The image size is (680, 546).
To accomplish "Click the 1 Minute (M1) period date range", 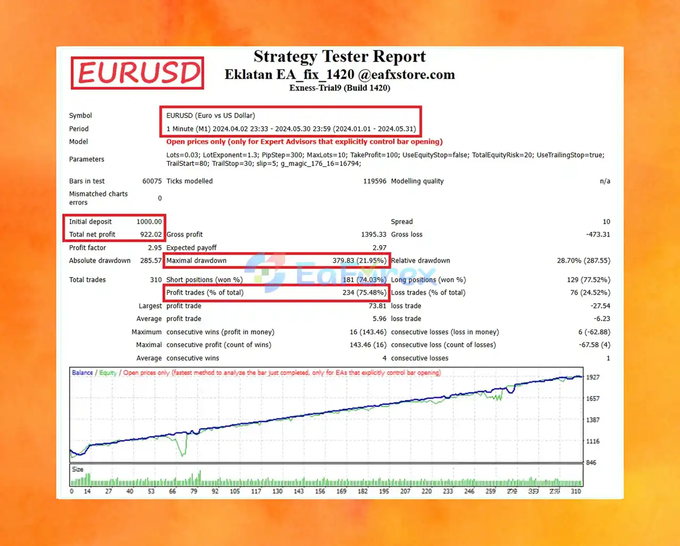I will click(x=291, y=129).
